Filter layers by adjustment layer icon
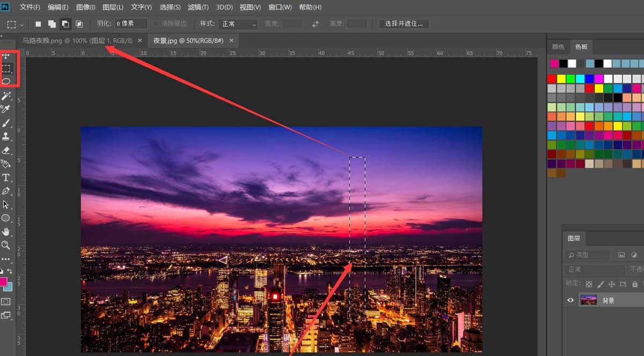Image resolution: width=644 pixels, height=356 pixels. (x=634, y=255)
